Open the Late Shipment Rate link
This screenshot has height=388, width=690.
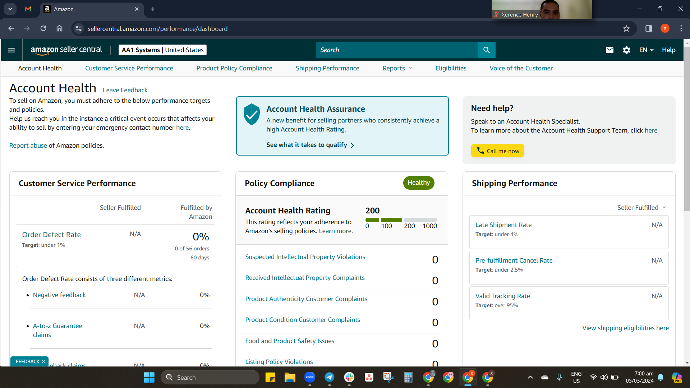click(503, 225)
